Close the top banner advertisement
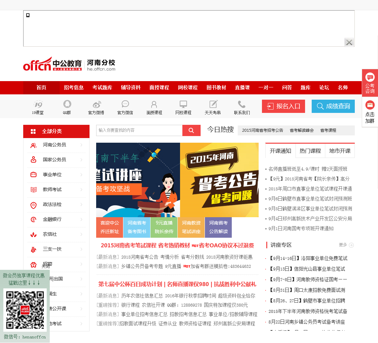 [349, 42]
